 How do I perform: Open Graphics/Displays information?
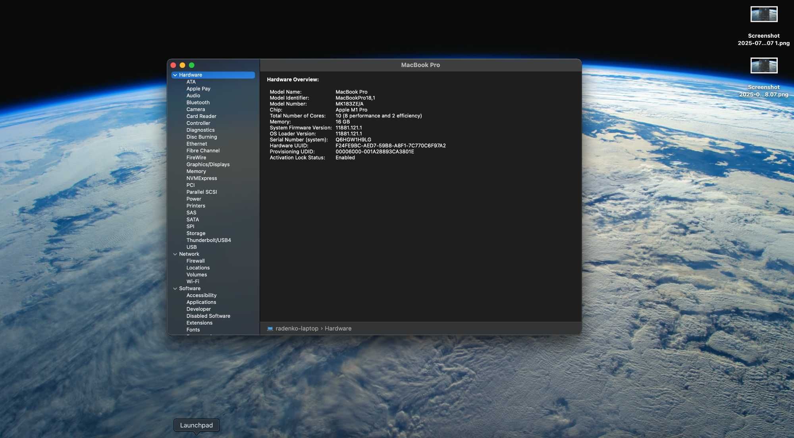(208, 165)
